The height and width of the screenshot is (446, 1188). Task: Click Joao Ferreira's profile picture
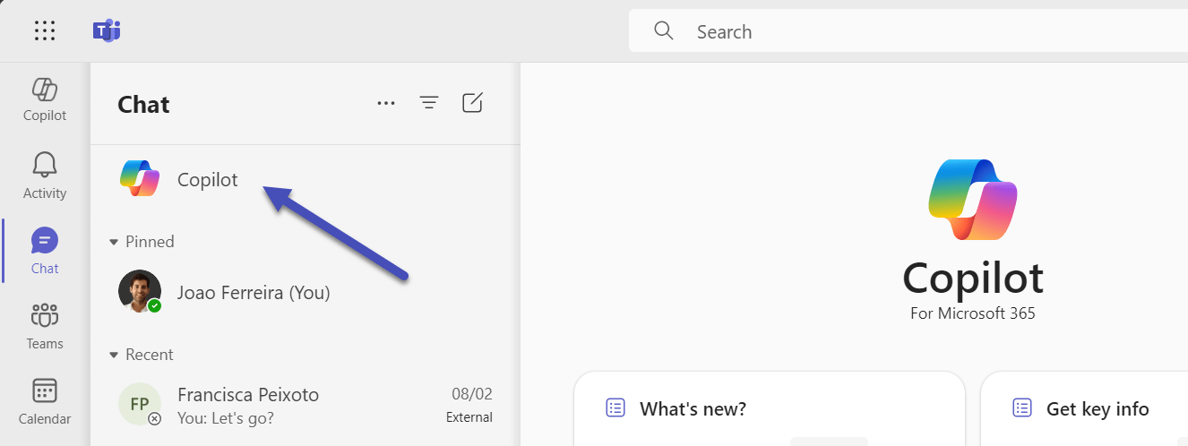[140, 292]
